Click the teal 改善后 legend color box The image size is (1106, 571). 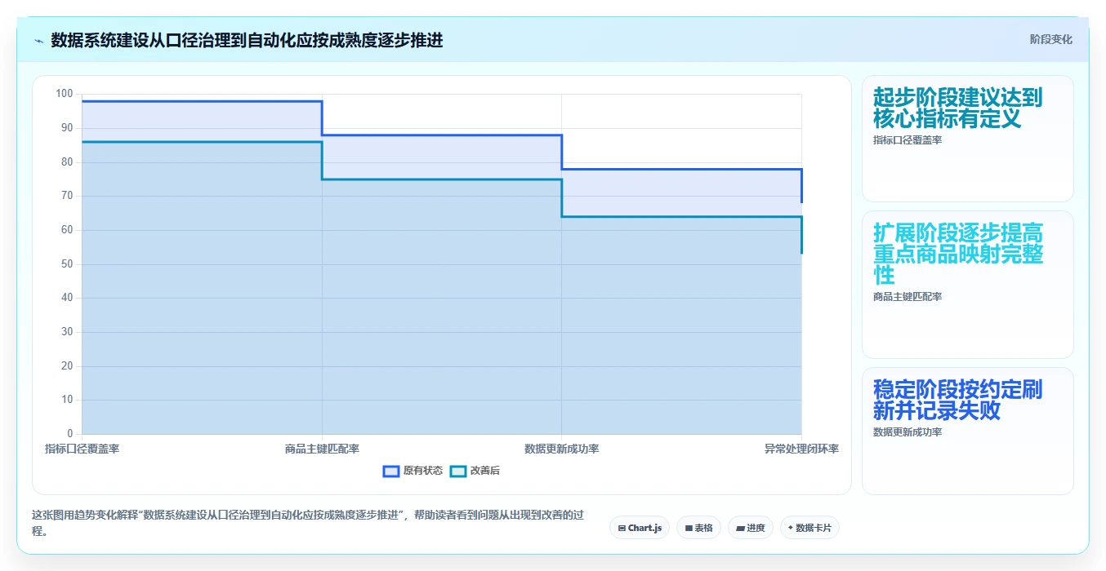458,471
